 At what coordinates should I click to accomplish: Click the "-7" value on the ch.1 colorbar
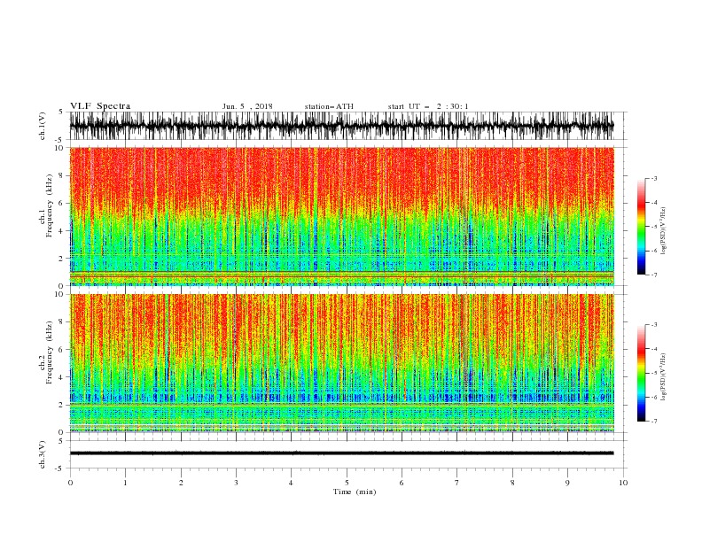(x=653, y=275)
